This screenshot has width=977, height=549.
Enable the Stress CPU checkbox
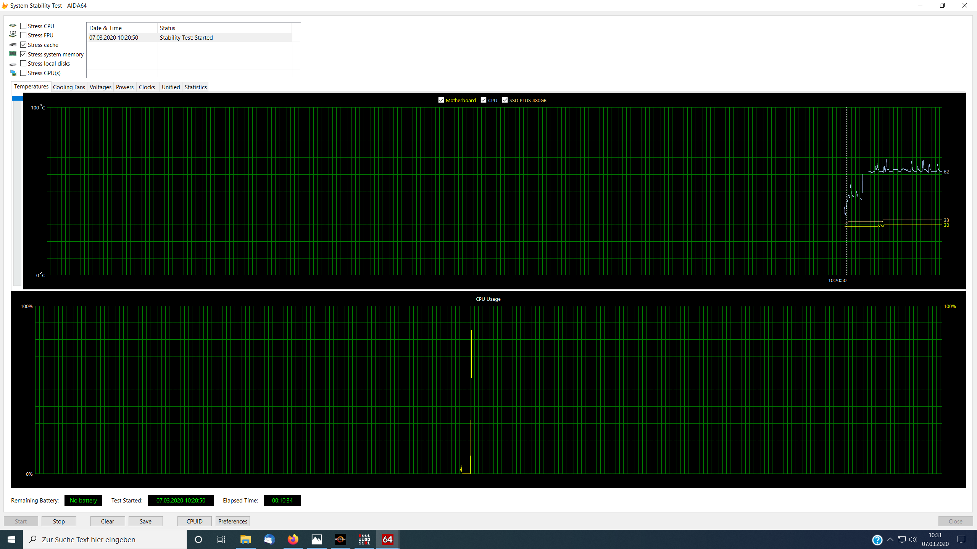(x=24, y=26)
